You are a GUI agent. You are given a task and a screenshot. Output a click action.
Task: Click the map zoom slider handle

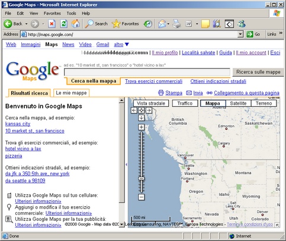point(142,178)
